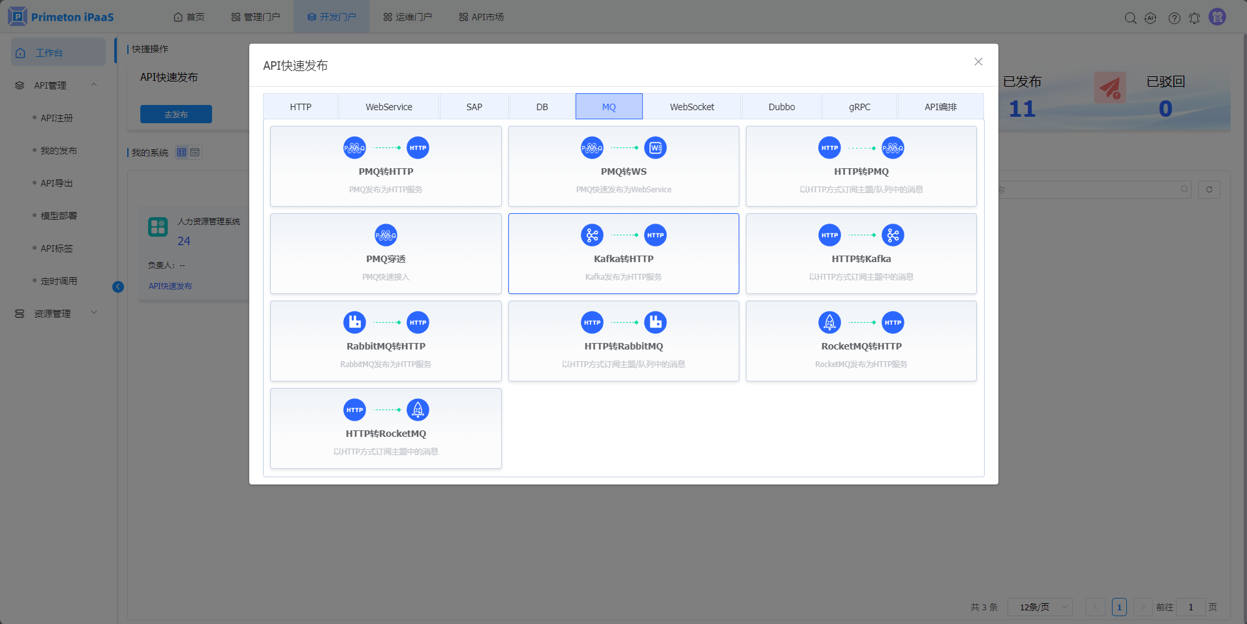Switch to the Dubbo tab
The image size is (1247, 624).
tap(781, 107)
